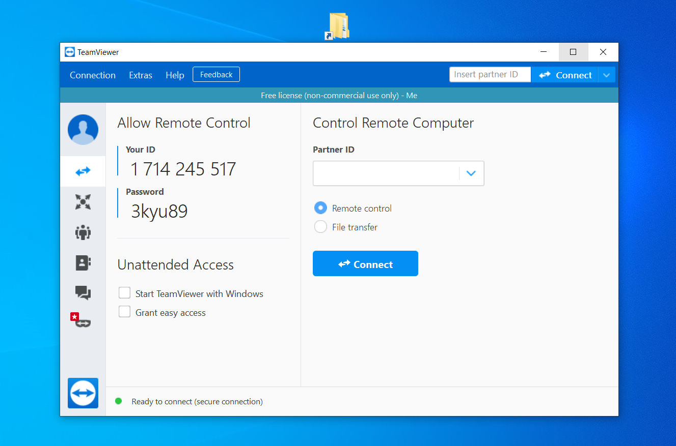Maximize the TeamViewer window
This screenshot has width=676, height=446.
pyautogui.click(x=573, y=52)
